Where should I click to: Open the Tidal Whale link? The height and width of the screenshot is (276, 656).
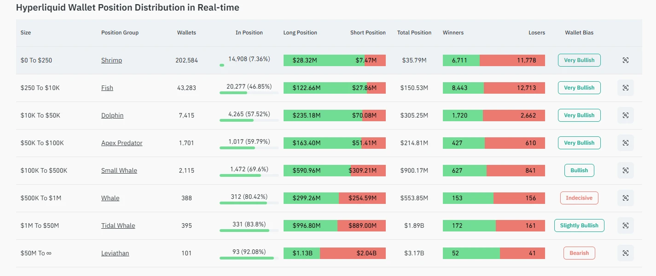118,225
